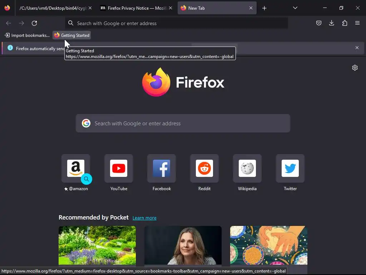Click the YouTube label under tile
Viewport: 366px width, 275px height.
pyautogui.click(x=119, y=189)
